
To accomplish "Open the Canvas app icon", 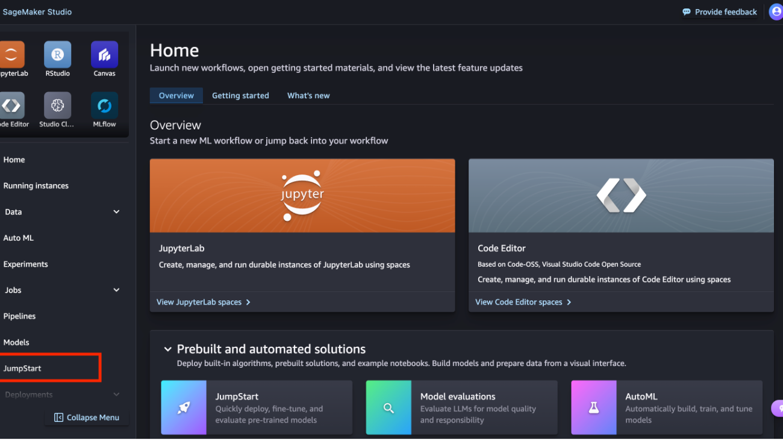I will pyautogui.click(x=104, y=55).
